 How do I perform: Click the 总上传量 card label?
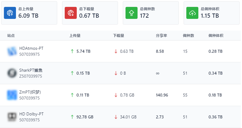tap(26, 9)
